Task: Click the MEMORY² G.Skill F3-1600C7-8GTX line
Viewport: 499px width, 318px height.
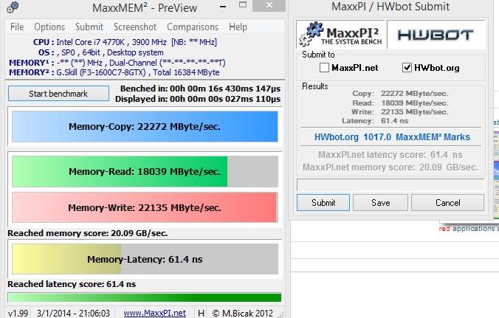Action: point(114,72)
